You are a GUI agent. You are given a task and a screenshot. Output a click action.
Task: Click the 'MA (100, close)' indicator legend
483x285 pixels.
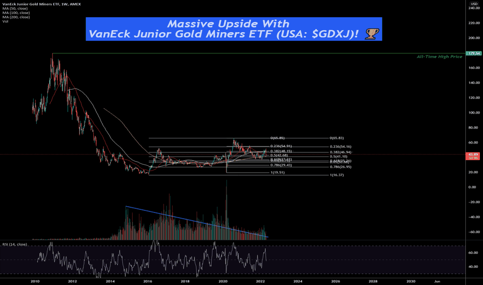tap(16, 12)
